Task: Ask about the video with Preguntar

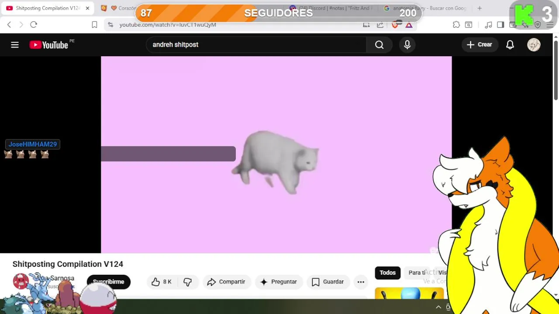Action: point(278,282)
